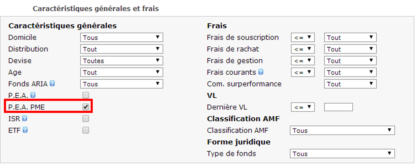Screen dimensions: 416x166
Task: Open the Type de fonds dropdown
Action: pyautogui.click(x=342, y=154)
